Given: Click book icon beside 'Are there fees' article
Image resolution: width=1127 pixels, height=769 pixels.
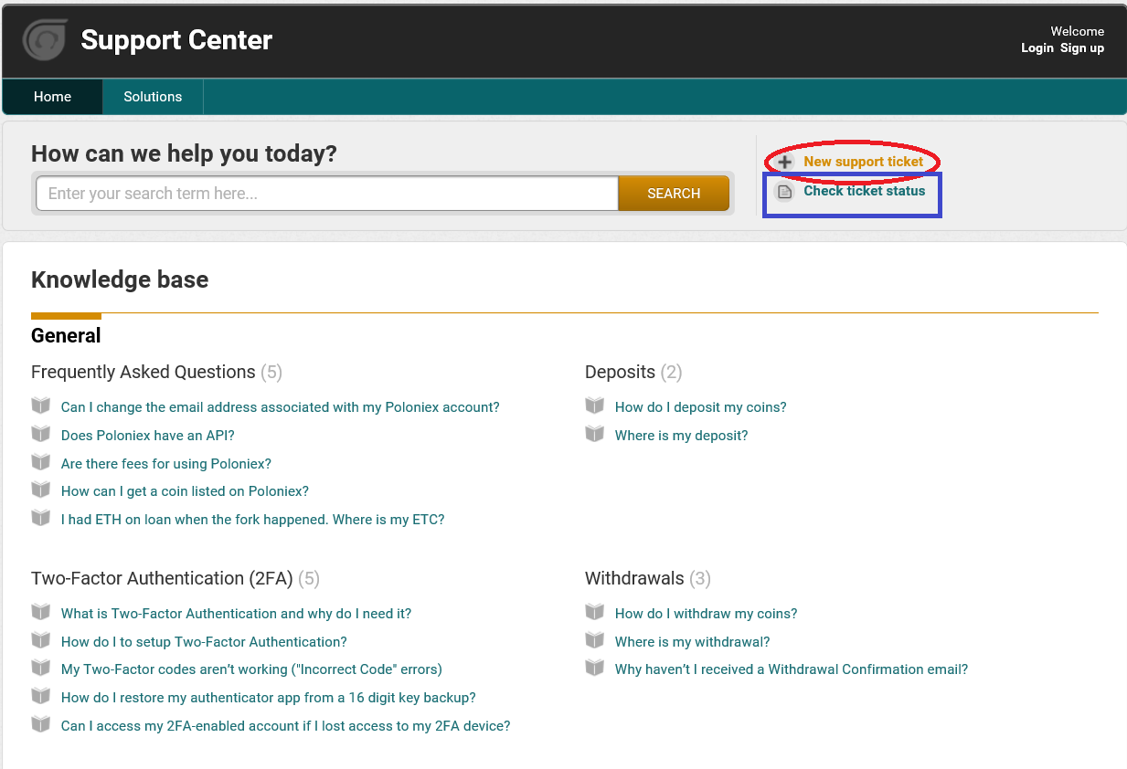Looking at the screenshot, I should click(41, 462).
